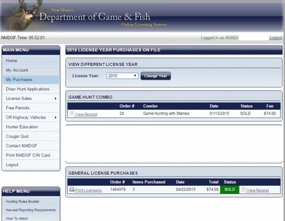Viewport: 285px width, 221px height.
Task: Click the Change Year button
Action: click(156, 76)
